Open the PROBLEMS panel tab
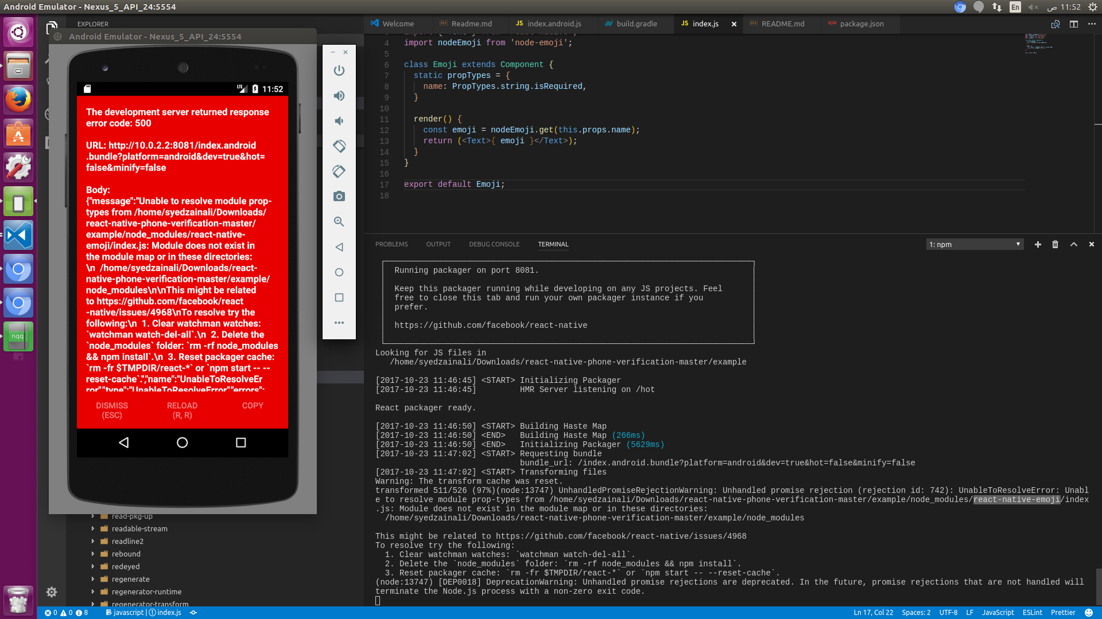Screen dimensions: 1102x619 (x=391, y=245)
